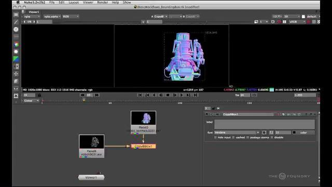Toggle the bold font button
The width and height of the screenshot is (332, 187).
click(x=264, y=132)
